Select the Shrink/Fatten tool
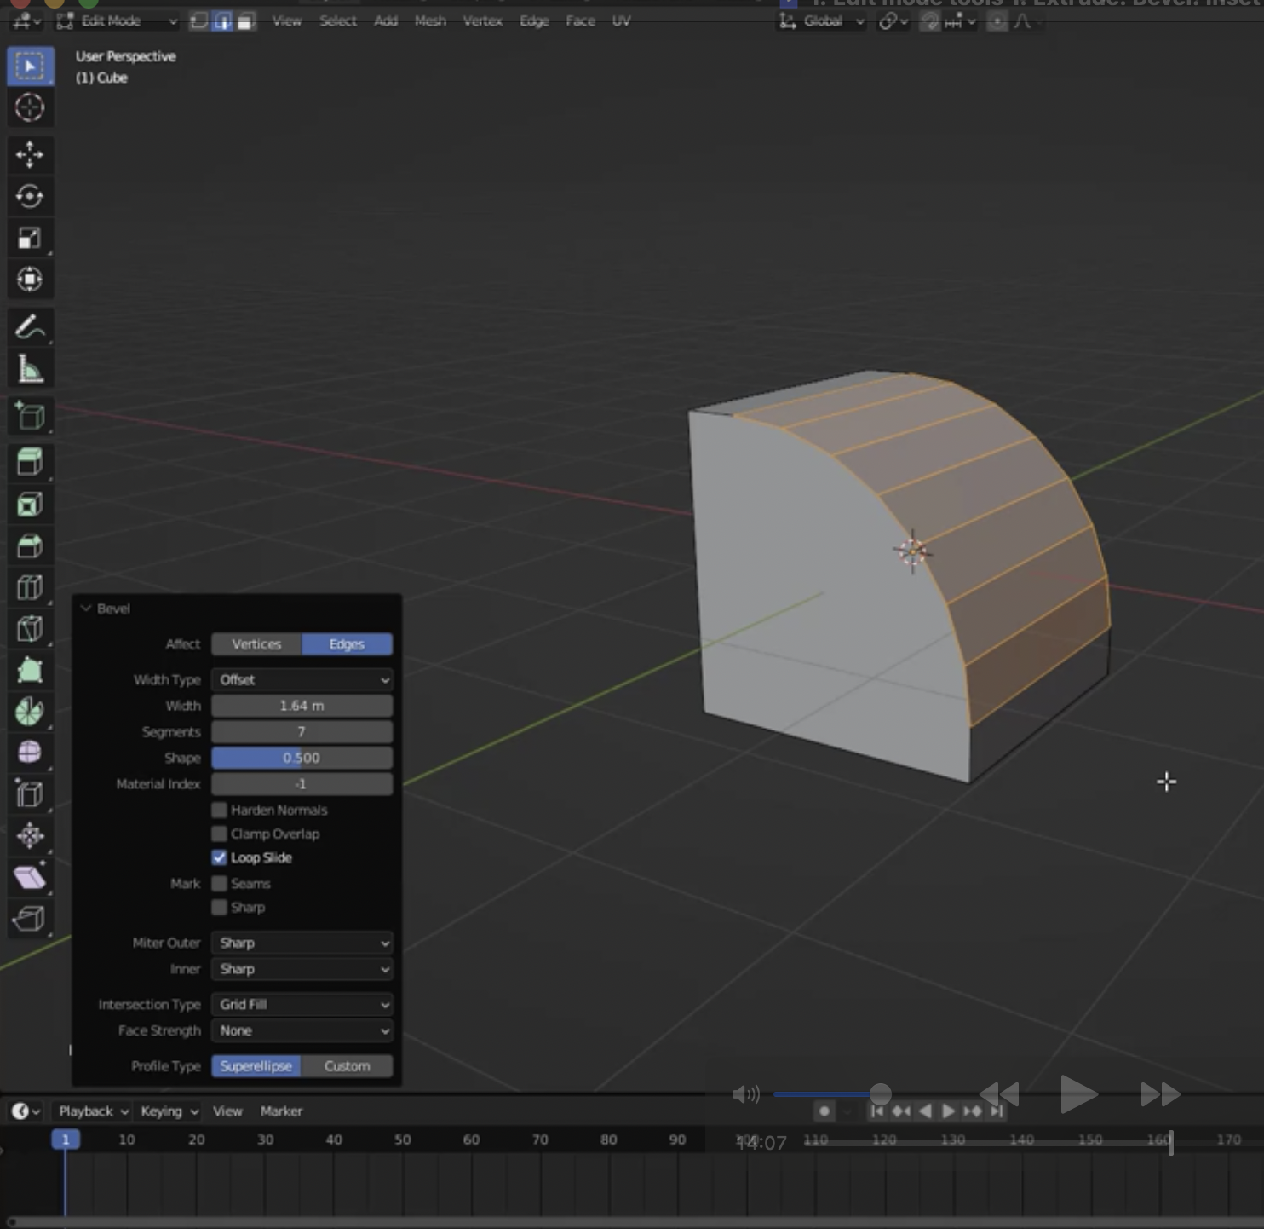This screenshot has height=1229, width=1264. (30, 836)
